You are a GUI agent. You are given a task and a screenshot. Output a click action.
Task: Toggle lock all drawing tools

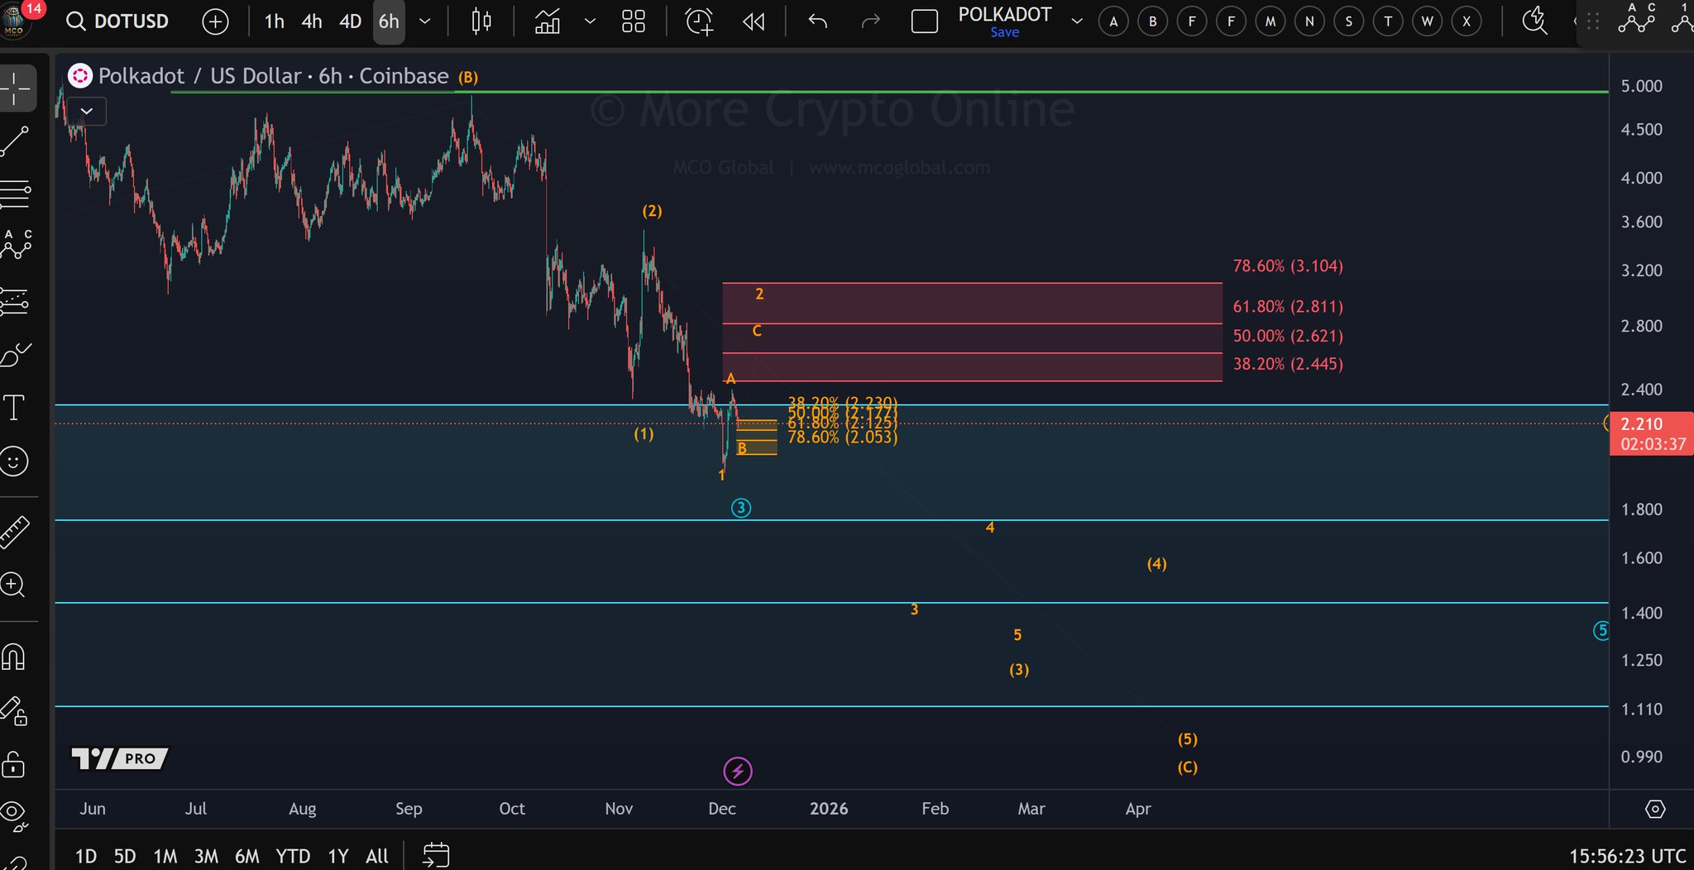point(14,764)
